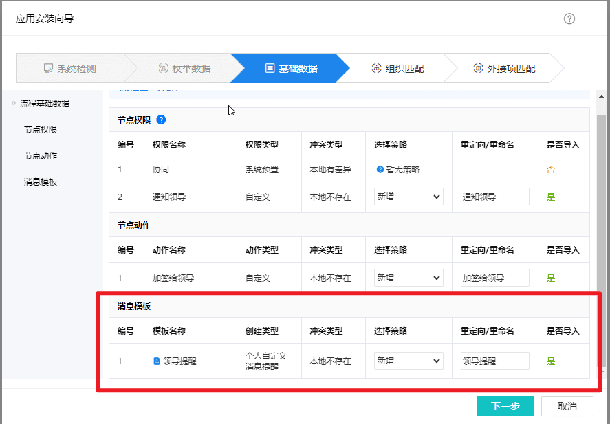The image size is (610, 424).
Task: Select 流程基础数据 in the left sidebar
Action: pos(44,103)
